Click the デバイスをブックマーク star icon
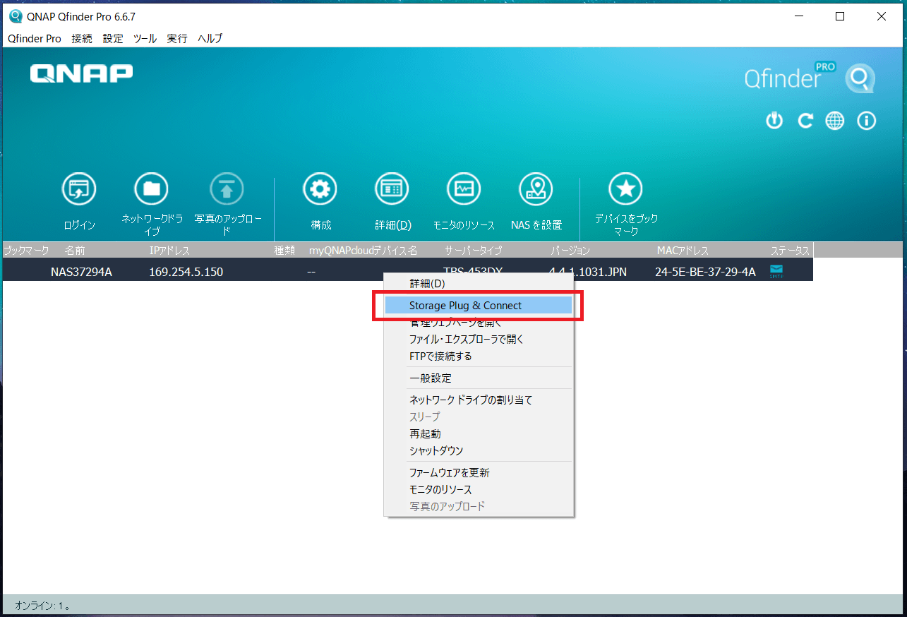 point(626,188)
